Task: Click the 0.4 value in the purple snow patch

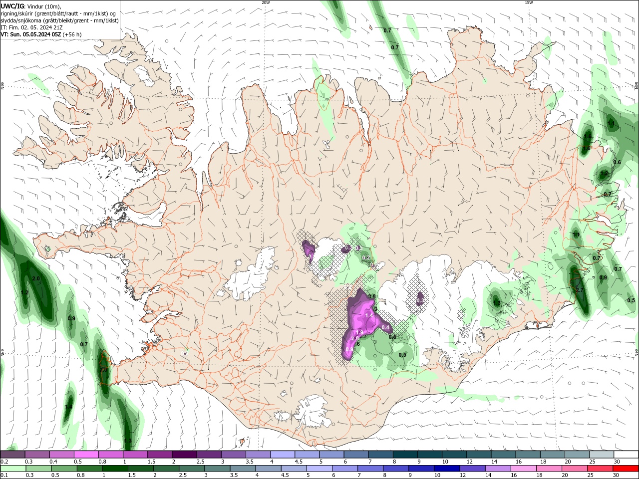Action: 385,328
